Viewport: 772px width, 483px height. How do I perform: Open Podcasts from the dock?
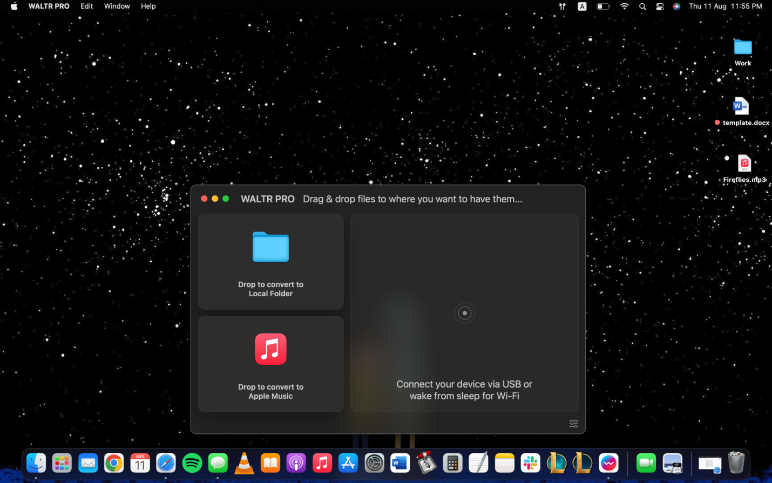[296, 463]
